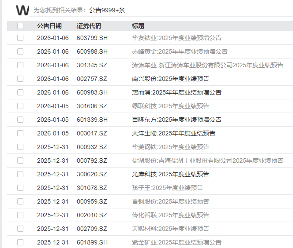Select security code 002757.SZ
This screenshot has height=248, width=293.
pyautogui.click(x=92, y=79)
